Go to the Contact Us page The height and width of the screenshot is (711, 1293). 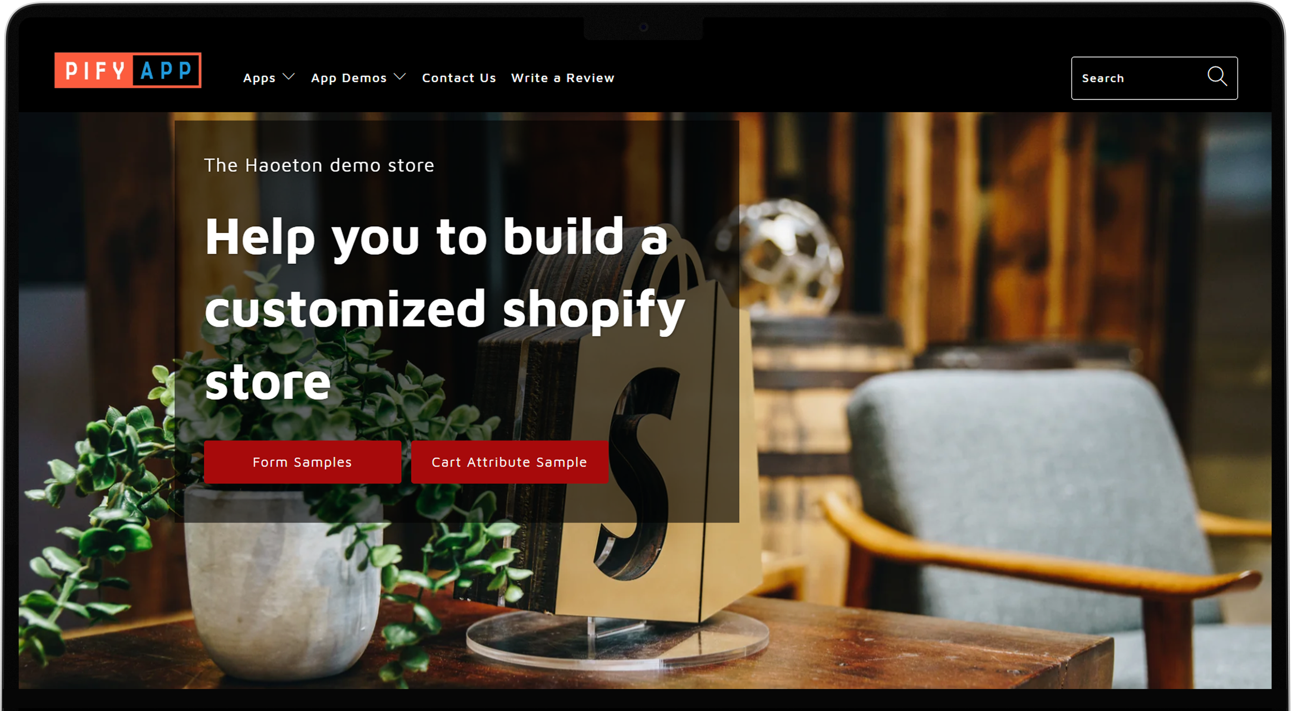tap(459, 78)
